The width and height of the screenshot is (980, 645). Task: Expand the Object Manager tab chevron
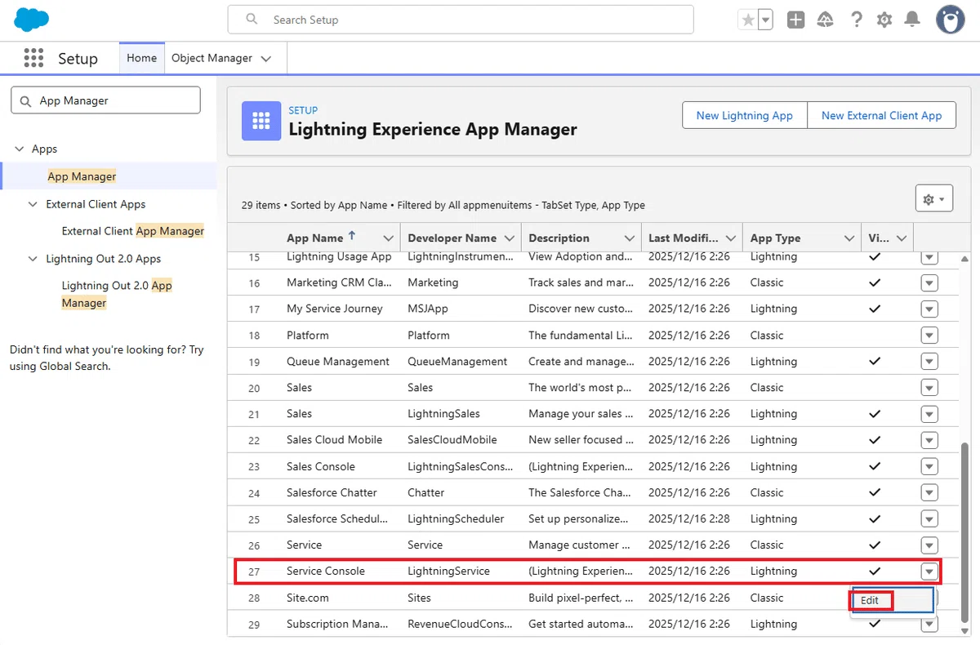coord(266,59)
